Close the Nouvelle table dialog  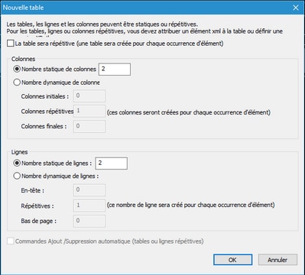(296, 8)
